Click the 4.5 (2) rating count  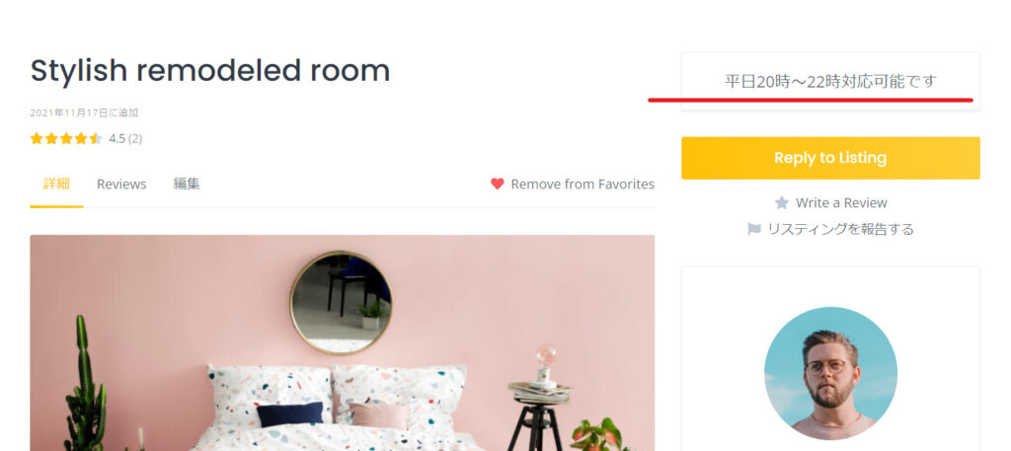[x=125, y=138]
